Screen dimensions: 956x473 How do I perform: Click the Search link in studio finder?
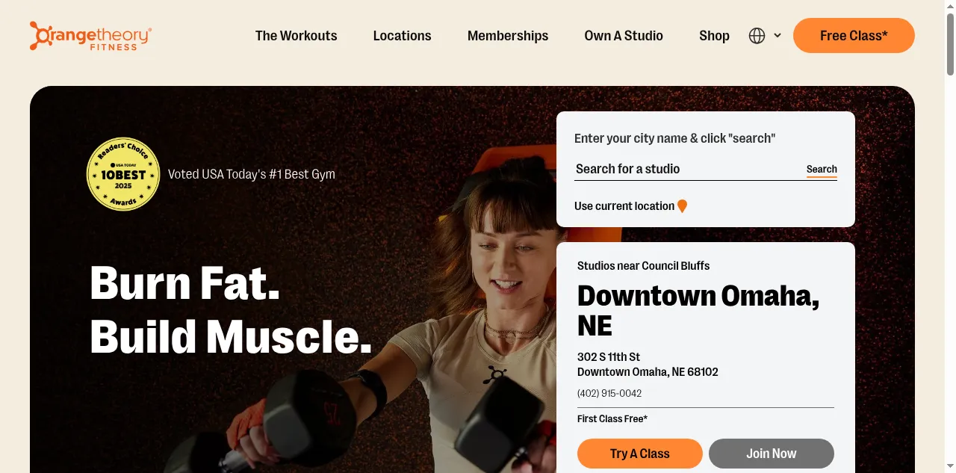tap(822, 170)
